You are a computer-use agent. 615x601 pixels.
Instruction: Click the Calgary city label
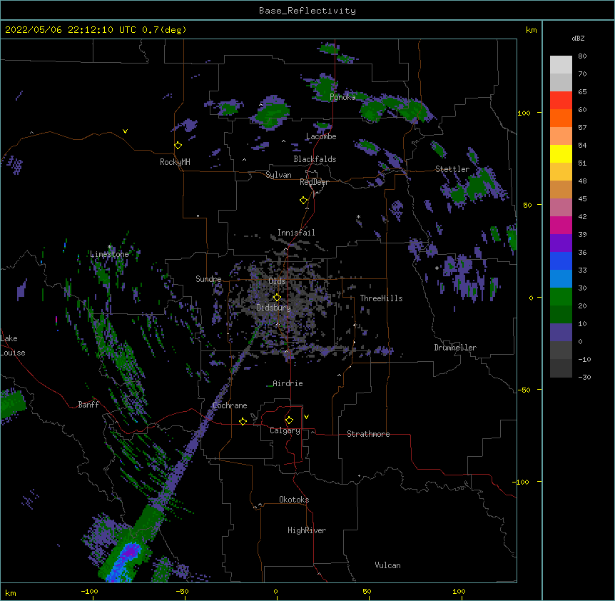[285, 430]
